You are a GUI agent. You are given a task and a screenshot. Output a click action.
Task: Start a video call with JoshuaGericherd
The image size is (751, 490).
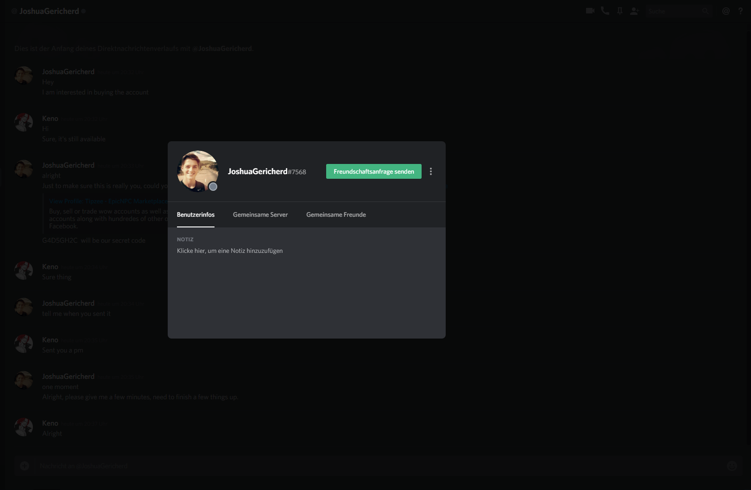pyautogui.click(x=590, y=11)
